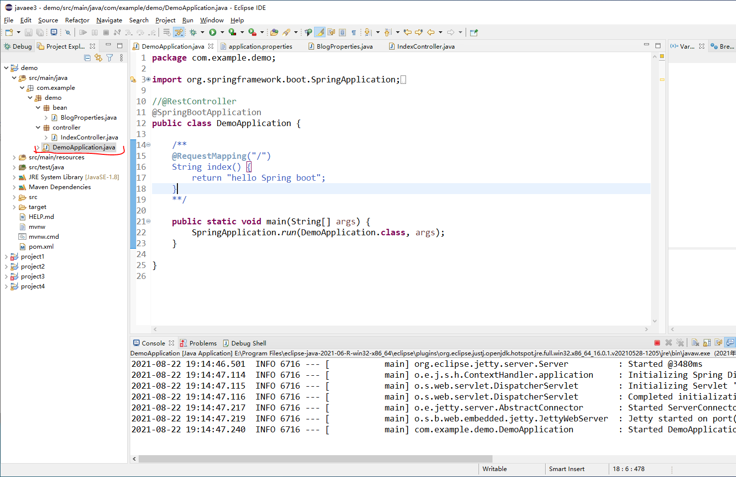
Task: Click the Disconnect debug icon
Action: (x=117, y=32)
